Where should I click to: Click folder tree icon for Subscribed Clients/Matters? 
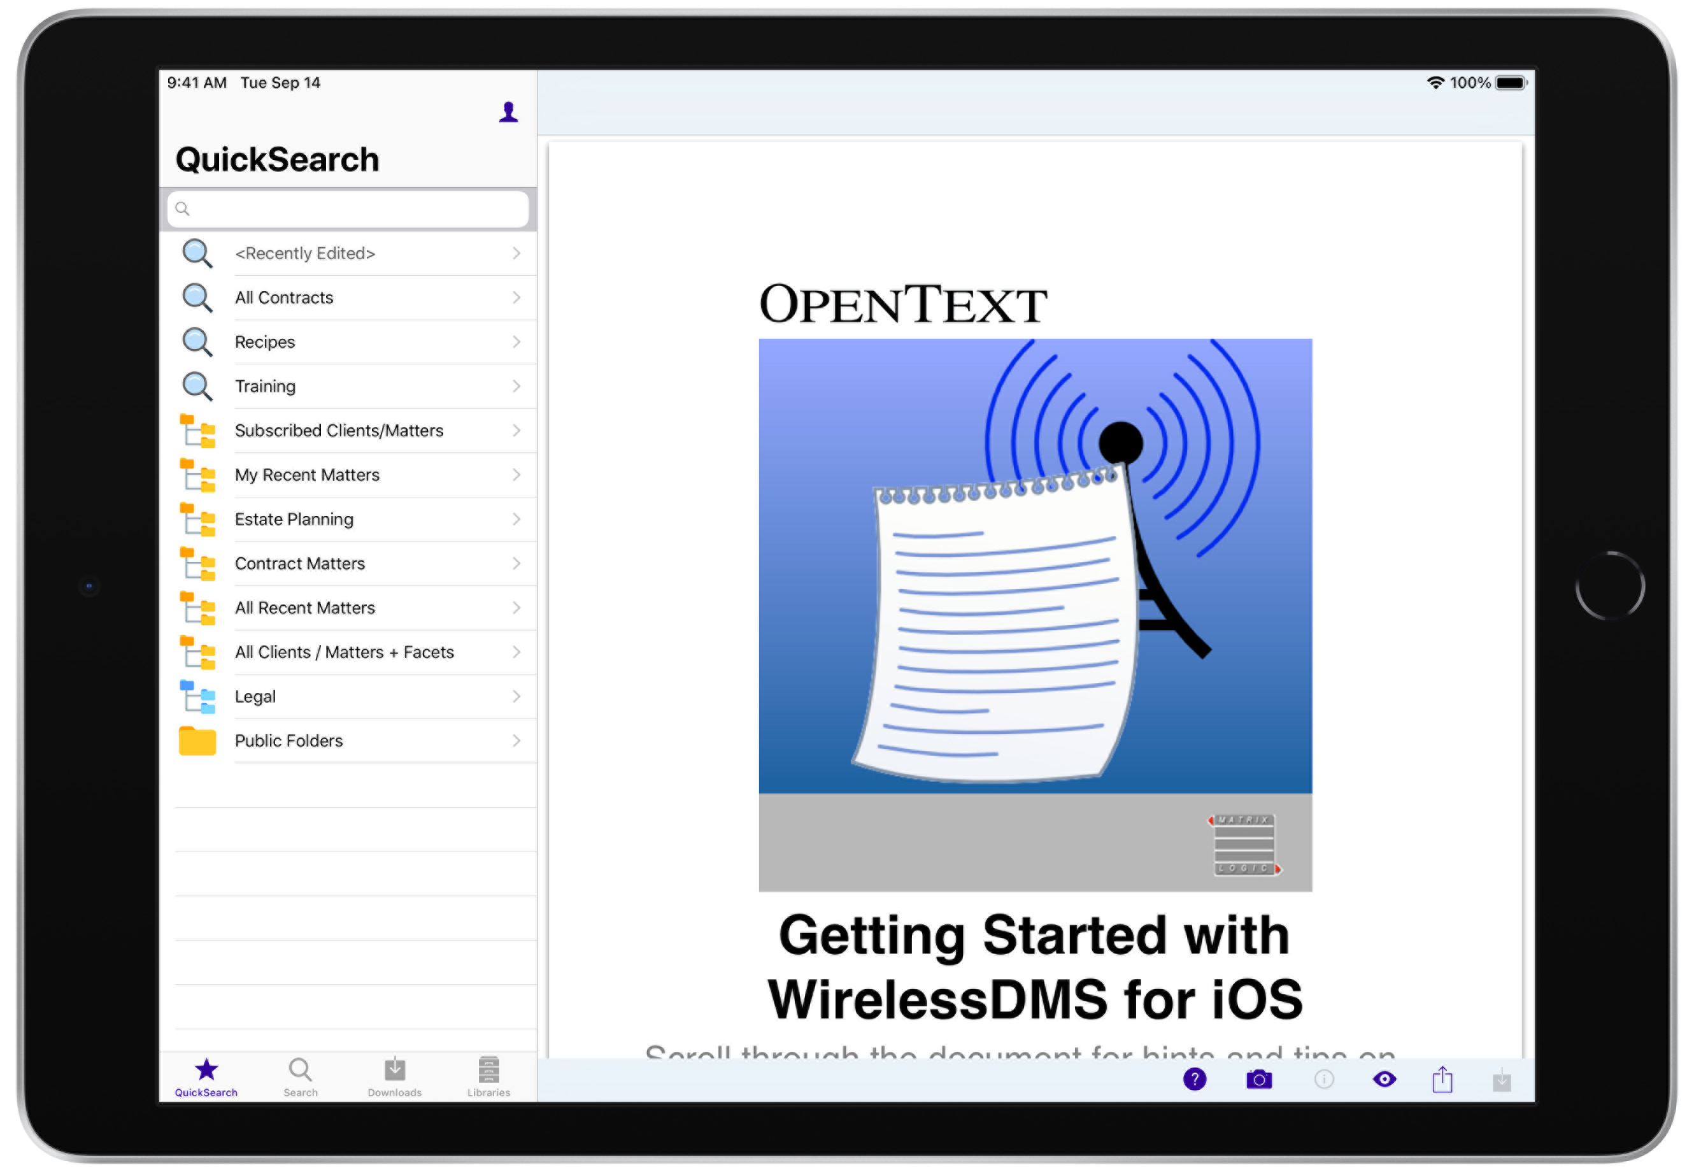pos(197,431)
